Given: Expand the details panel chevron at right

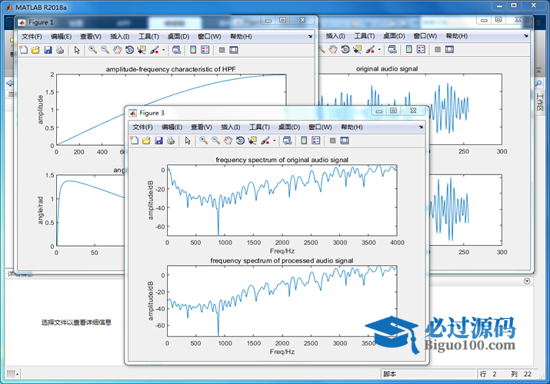Looking at the screenshot, I should (526, 281).
